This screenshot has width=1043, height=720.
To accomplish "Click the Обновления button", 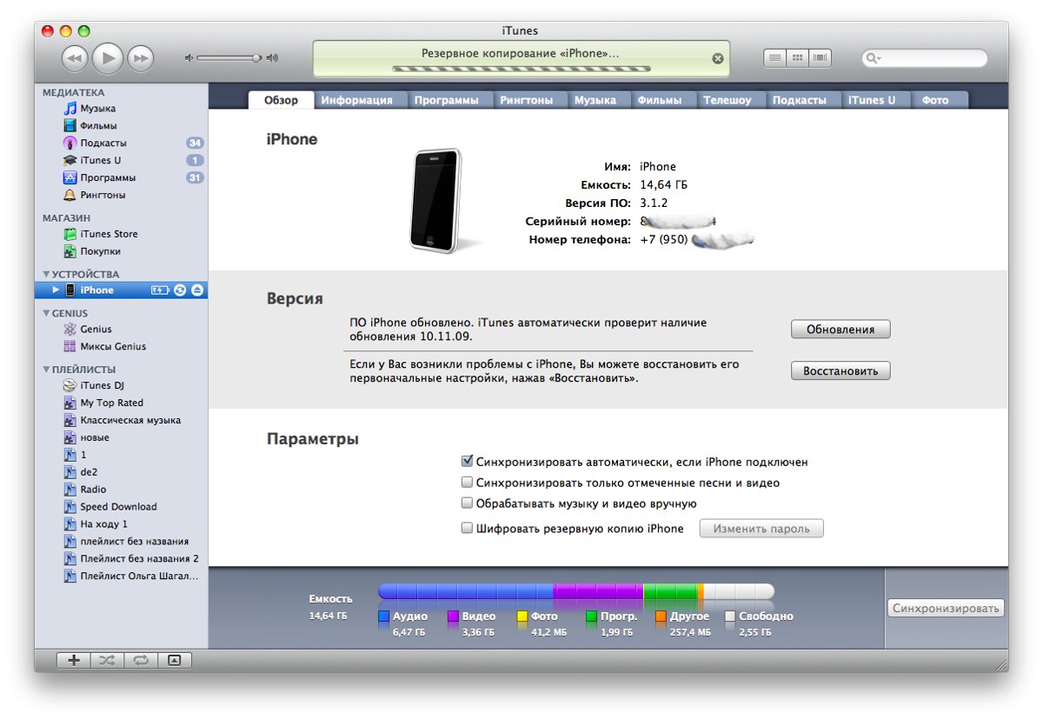I will [840, 330].
